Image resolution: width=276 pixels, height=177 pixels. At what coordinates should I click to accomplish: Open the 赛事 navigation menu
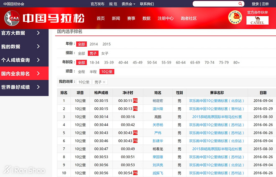coord(131,19)
